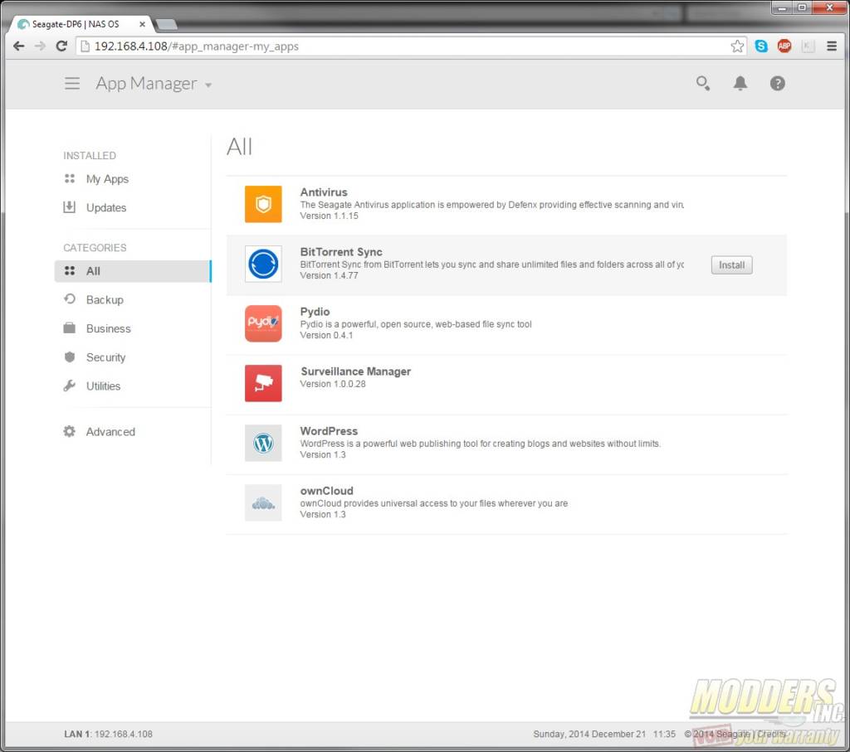Click the WordPress description text

click(x=481, y=444)
